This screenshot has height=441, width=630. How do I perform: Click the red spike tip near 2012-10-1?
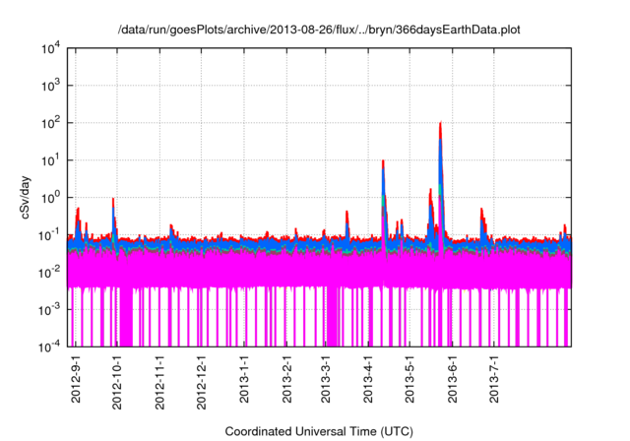[x=114, y=199]
